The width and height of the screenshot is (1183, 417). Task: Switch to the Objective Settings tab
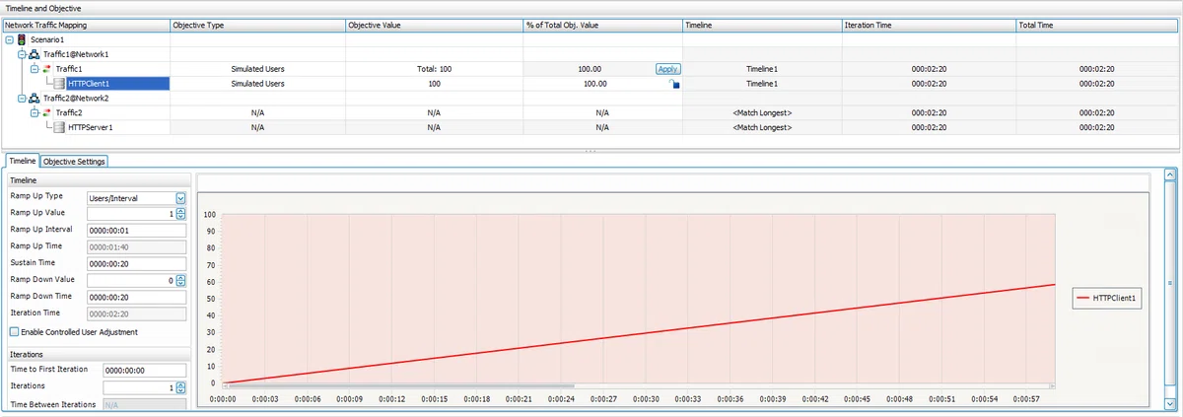tap(75, 161)
